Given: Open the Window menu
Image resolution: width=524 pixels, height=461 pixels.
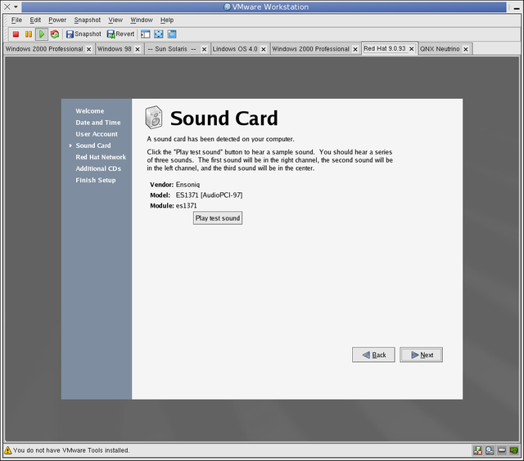Looking at the screenshot, I should click(142, 20).
